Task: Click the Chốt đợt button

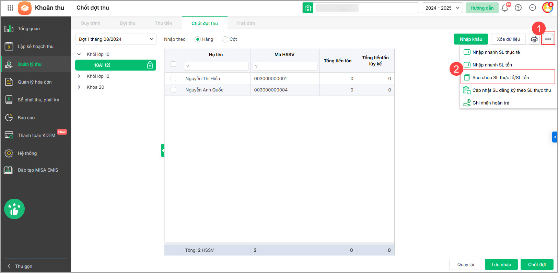Action: click(x=537, y=264)
